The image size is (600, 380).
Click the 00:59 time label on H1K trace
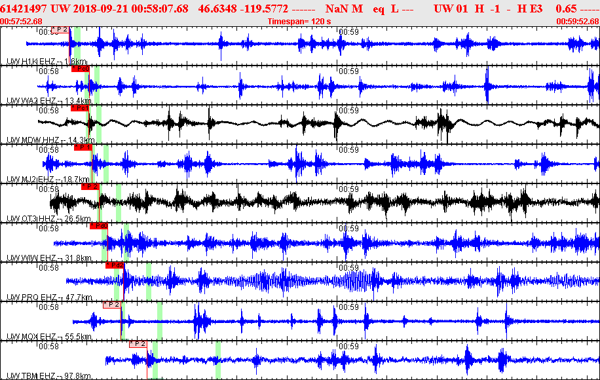(348, 31)
